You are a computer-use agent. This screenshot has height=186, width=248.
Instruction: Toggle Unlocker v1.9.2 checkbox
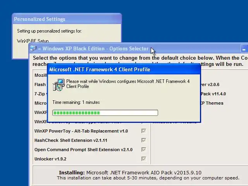point(144,159)
